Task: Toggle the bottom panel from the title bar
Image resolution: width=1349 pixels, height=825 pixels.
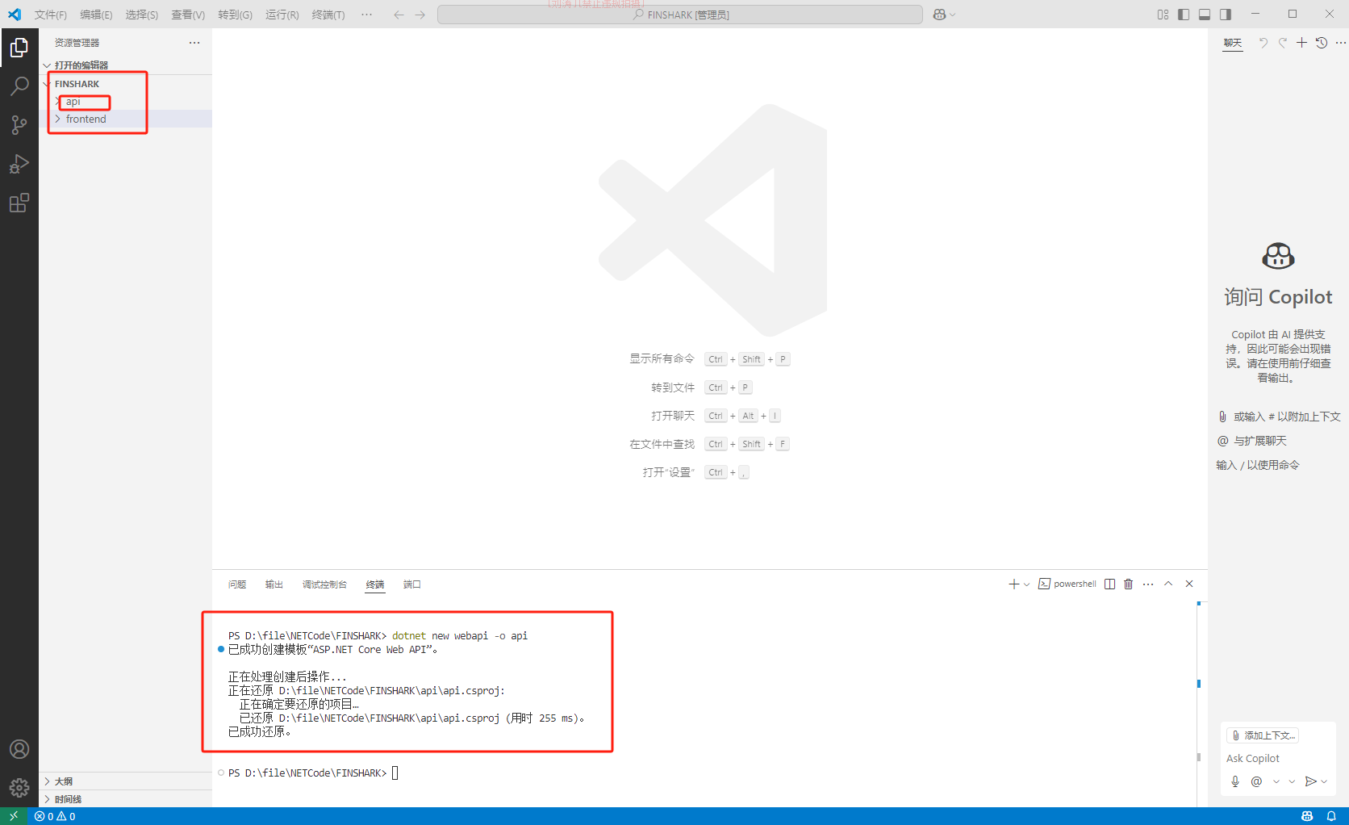Action: pyautogui.click(x=1205, y=15)
